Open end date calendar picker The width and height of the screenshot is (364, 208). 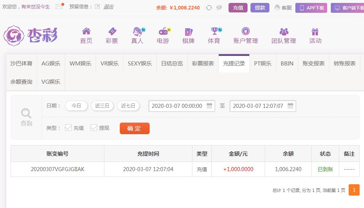tap(290, 106)
